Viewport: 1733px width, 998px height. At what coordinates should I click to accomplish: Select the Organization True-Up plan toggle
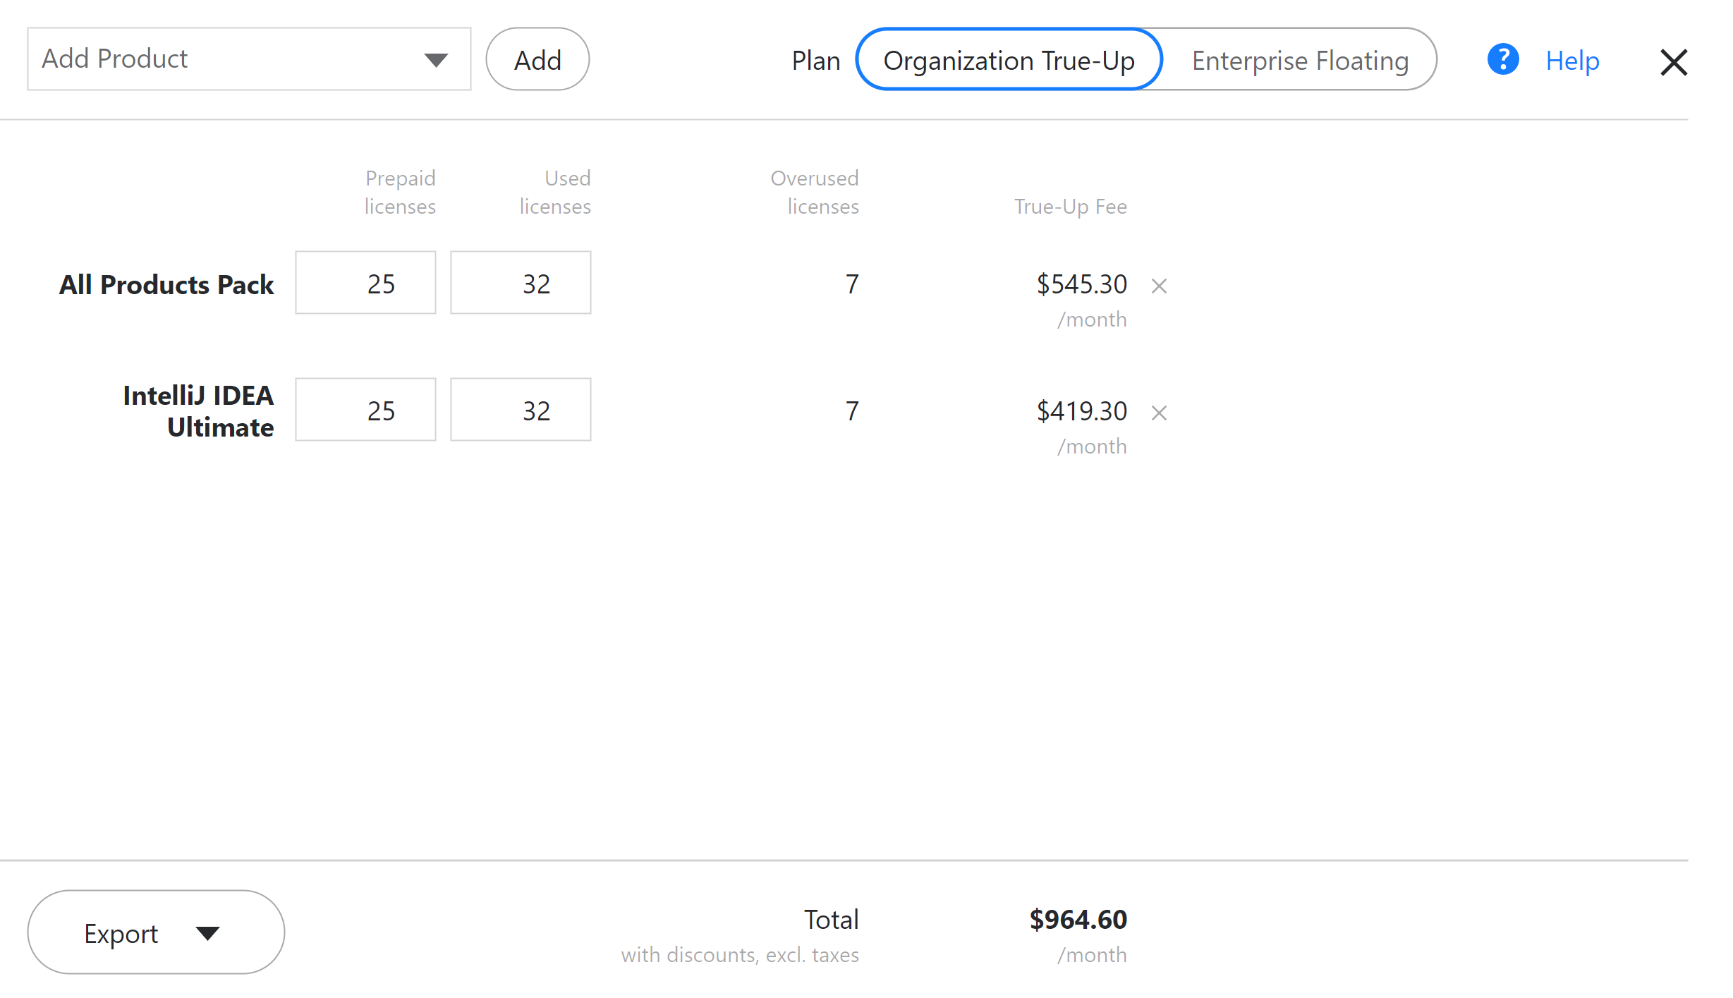click(x=1008, y=59)
